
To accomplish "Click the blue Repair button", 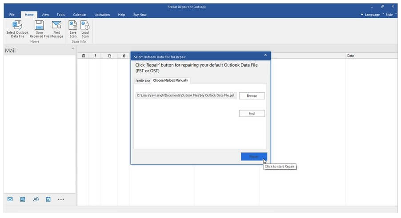I will [254, 156].
